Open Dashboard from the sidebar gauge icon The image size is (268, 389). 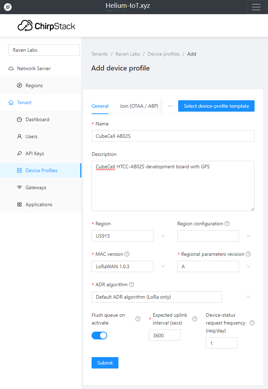pyautogui.click(x=19, y=119)
